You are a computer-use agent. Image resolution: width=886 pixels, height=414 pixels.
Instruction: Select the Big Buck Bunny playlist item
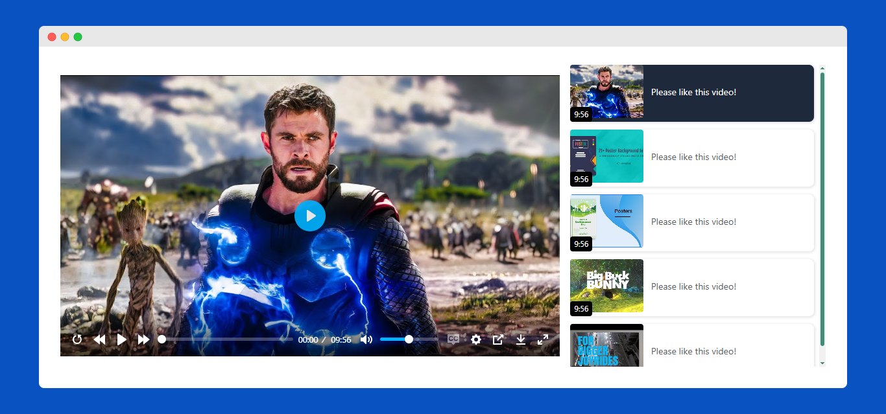(x=691, y=286)
